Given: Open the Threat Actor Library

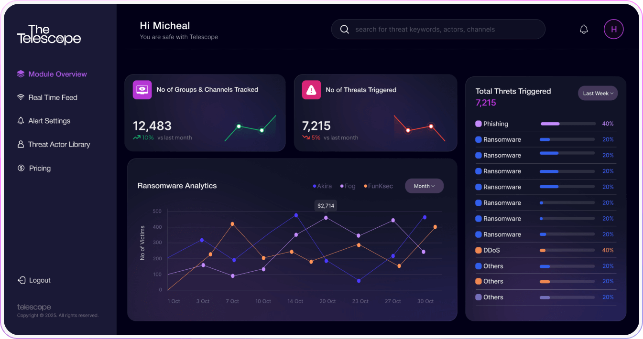Looking at the screenshot, I should (x=59, y=144).
